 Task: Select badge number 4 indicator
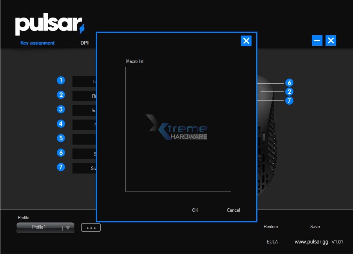click(x=61, y=123)
